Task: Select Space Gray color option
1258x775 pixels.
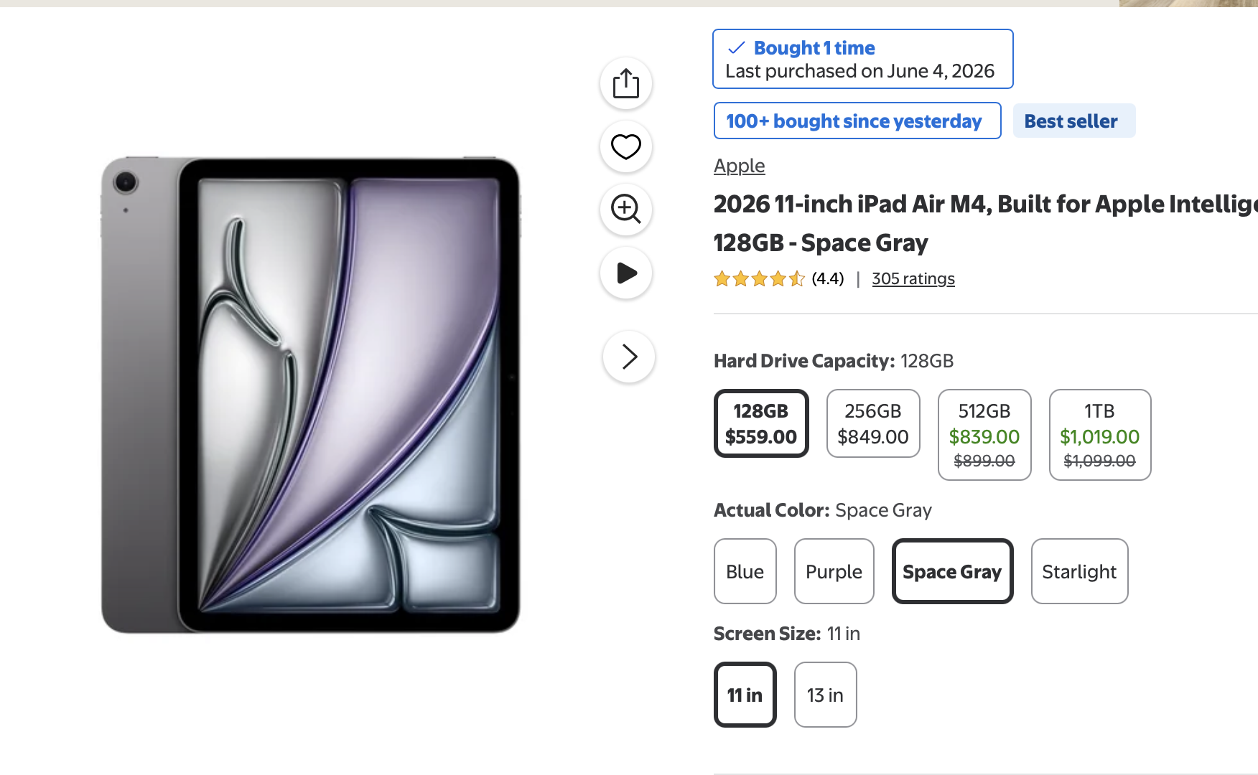Action: pyautogui.click(x=953, y=571)
